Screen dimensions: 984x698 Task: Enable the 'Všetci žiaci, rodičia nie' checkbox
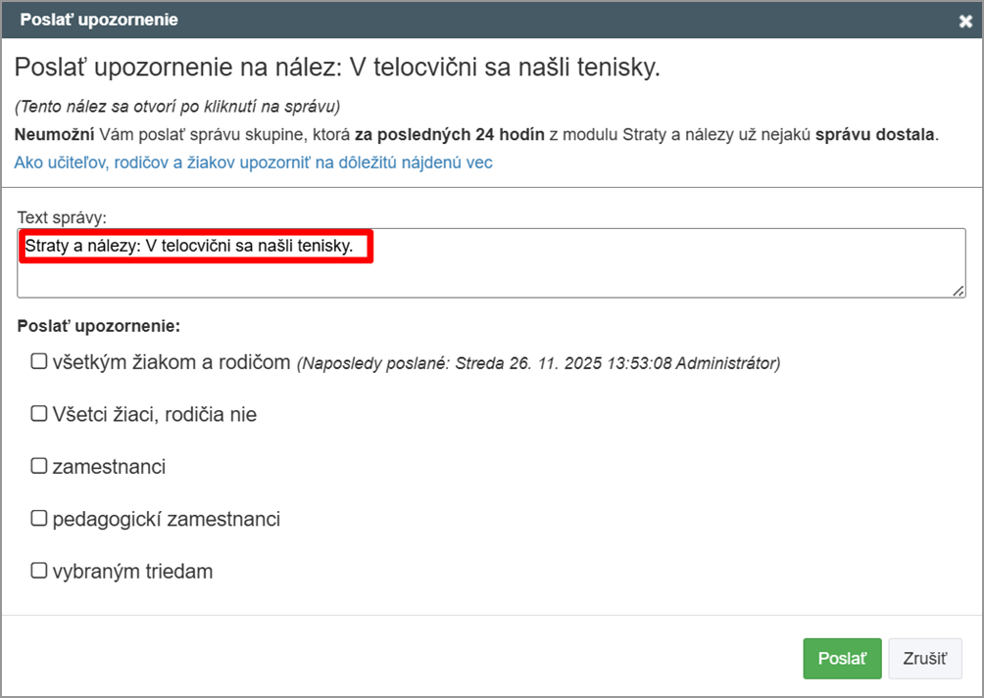(x=39, y=414)
